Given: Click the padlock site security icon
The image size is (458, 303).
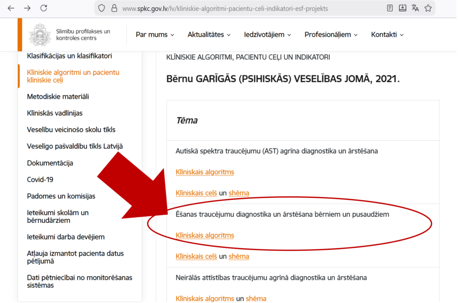Looking at the screenshot, I should 114,8.
